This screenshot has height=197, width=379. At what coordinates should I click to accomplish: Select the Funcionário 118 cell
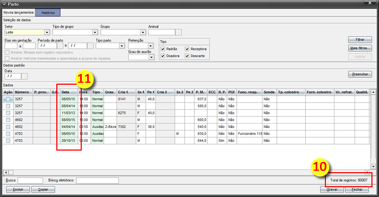coord(250,134)
